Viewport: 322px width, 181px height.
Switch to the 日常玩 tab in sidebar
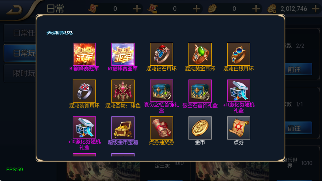point(20,53)
